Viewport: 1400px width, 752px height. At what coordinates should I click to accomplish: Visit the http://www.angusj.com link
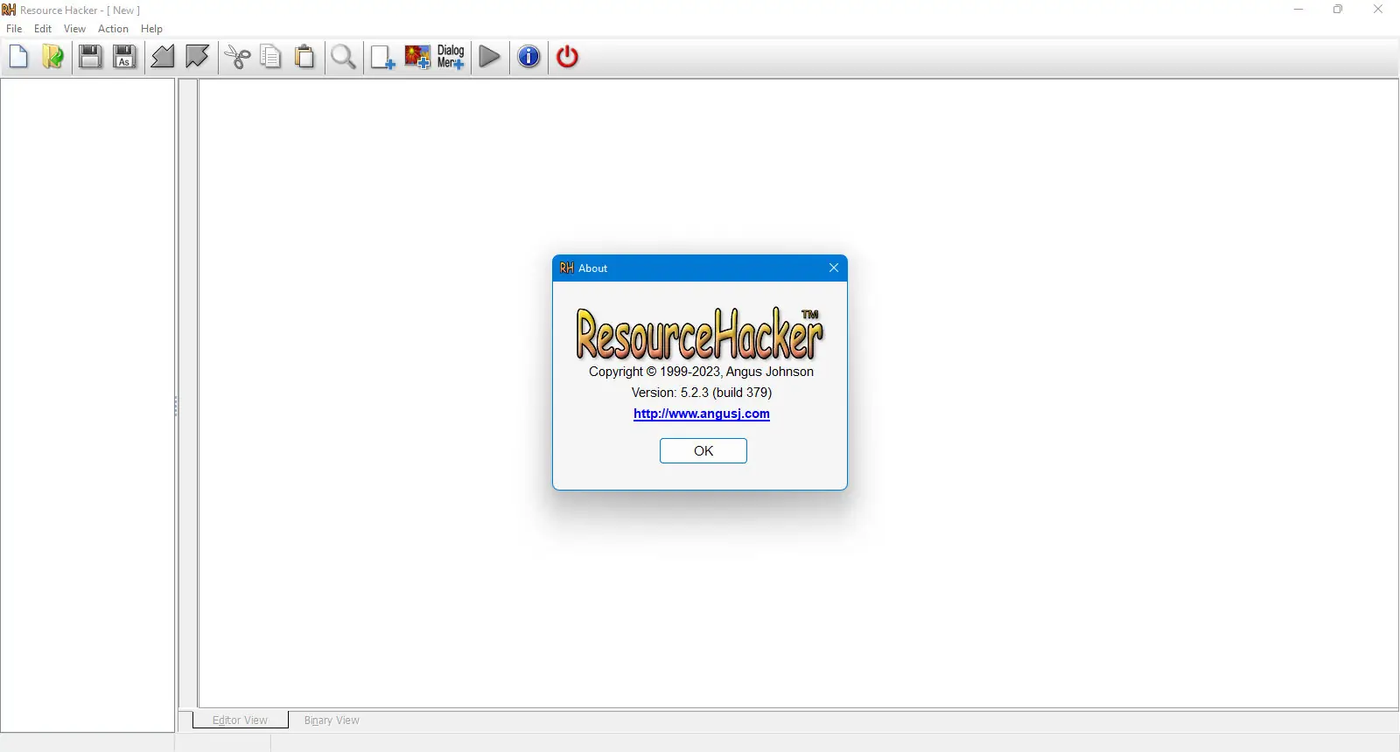click(x=702, y=414)
